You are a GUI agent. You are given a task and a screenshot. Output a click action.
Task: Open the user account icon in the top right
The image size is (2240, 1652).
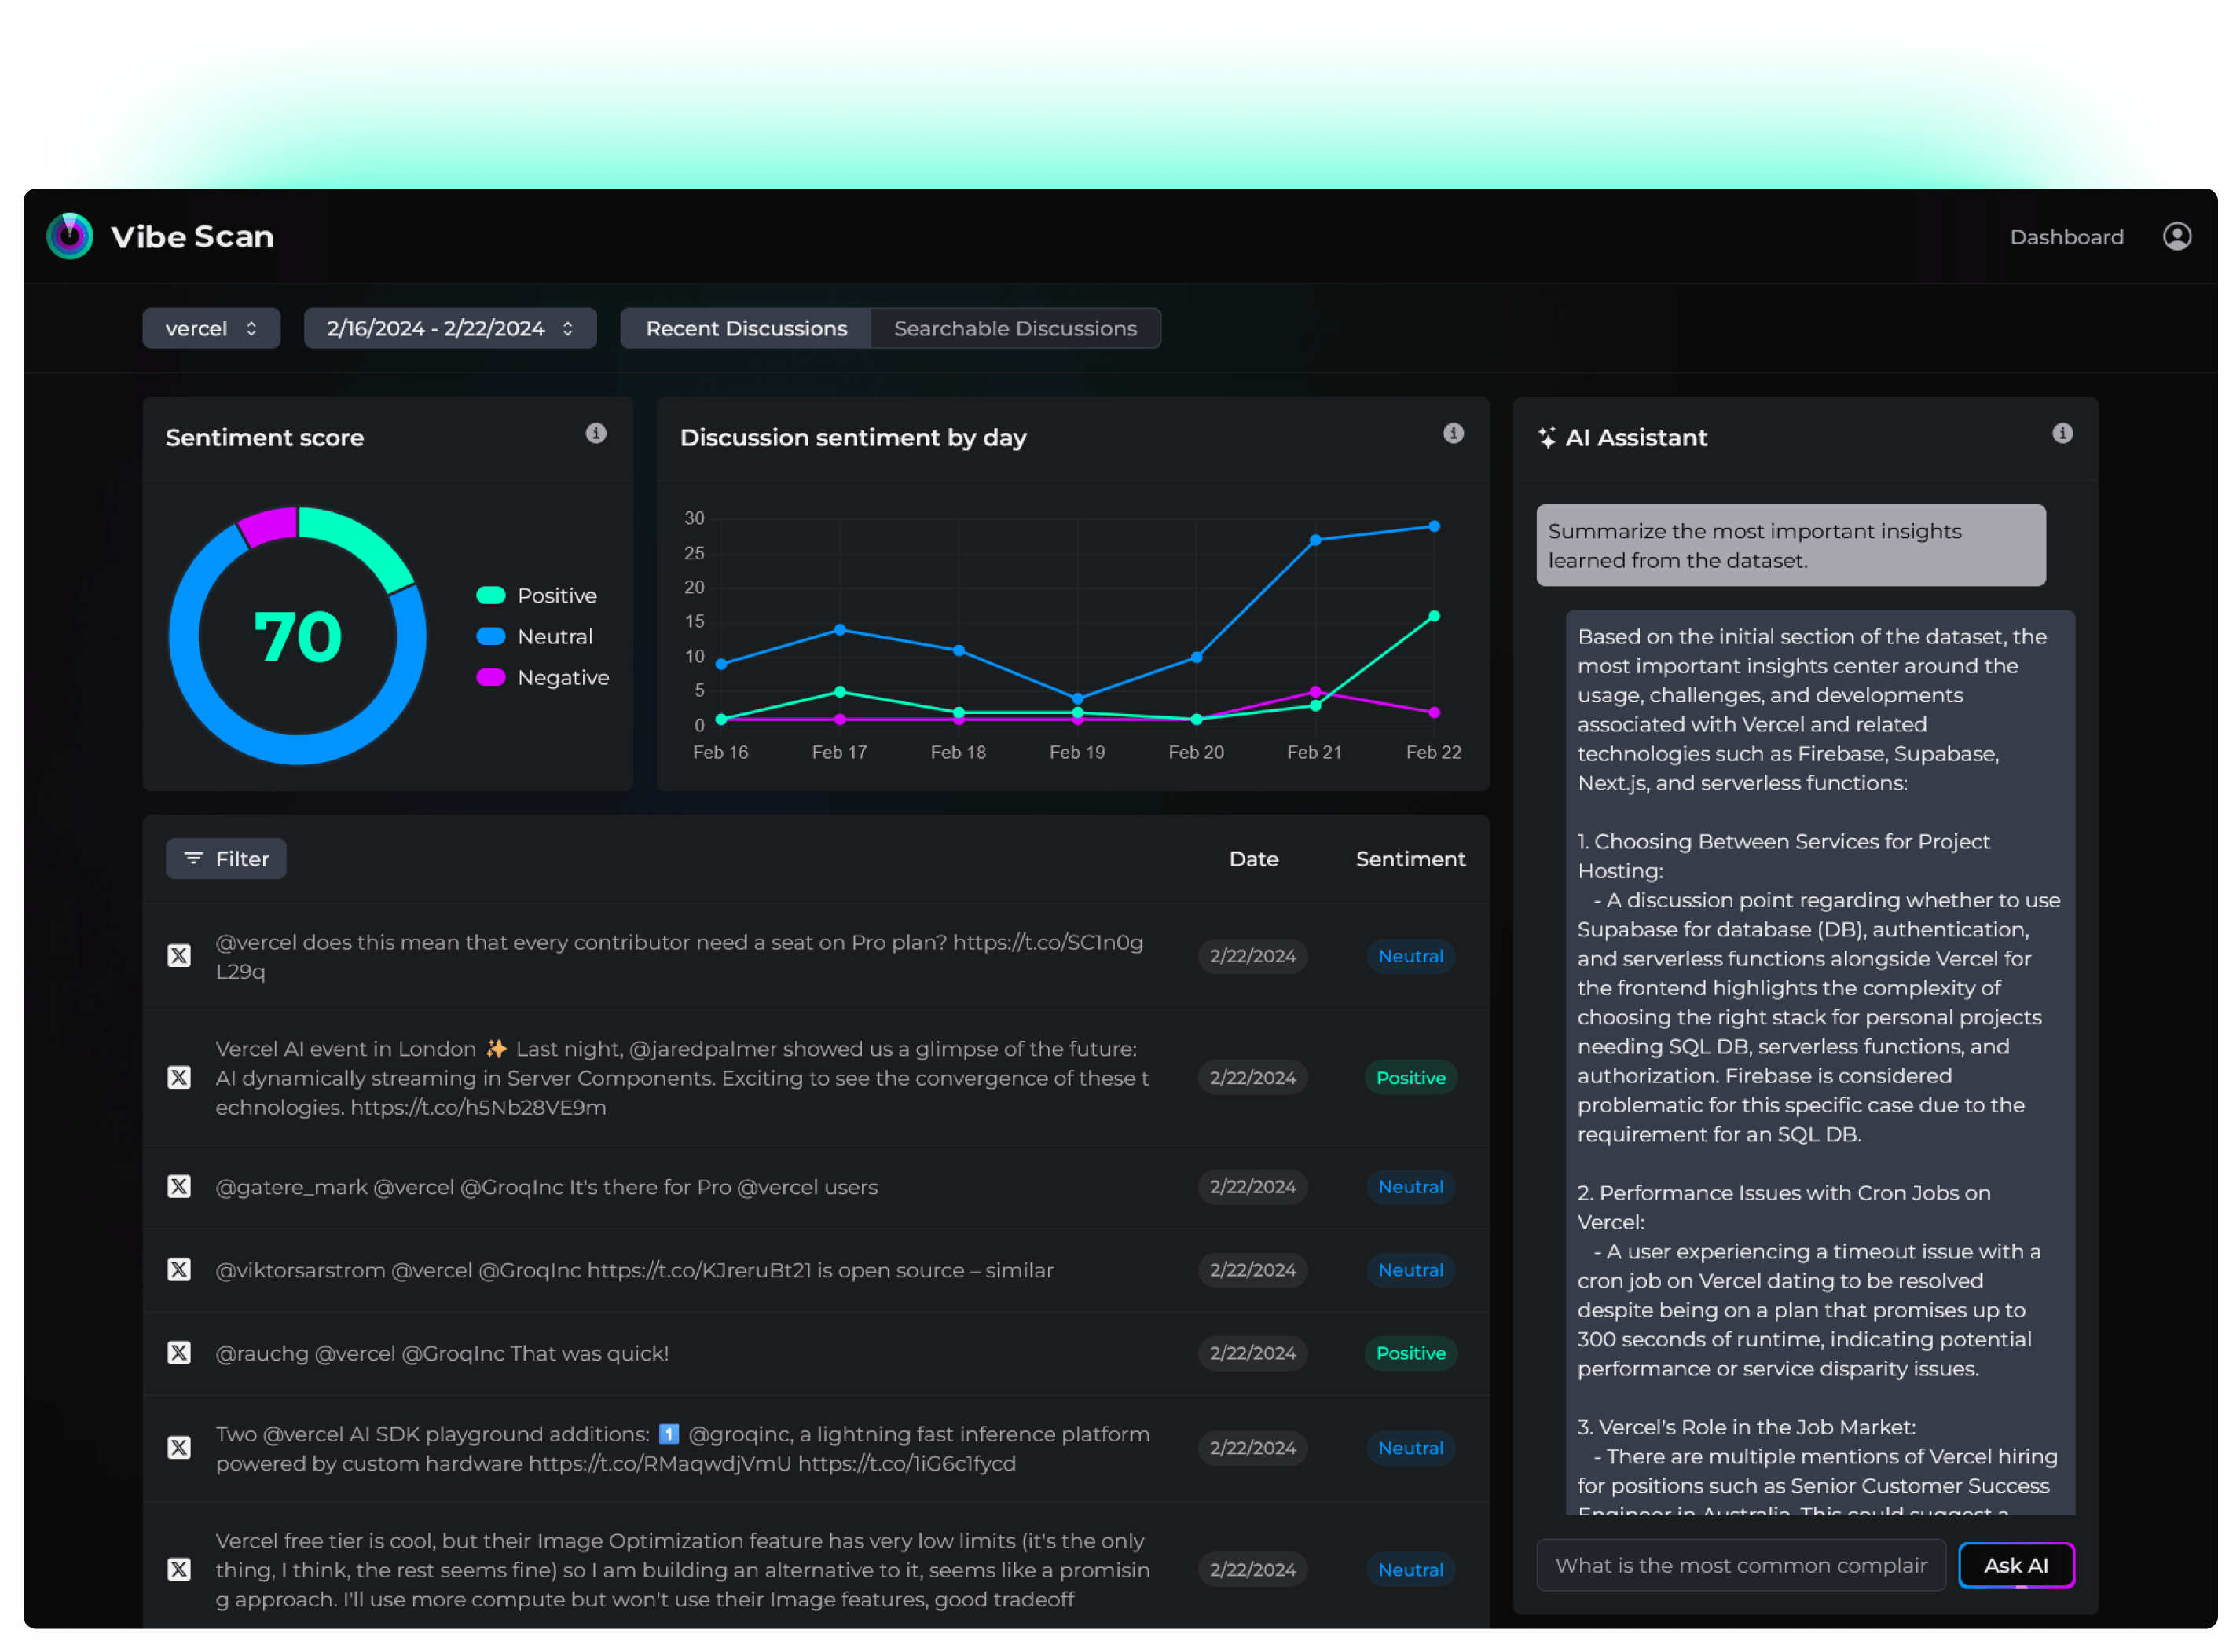click(x=2177, y=236)
